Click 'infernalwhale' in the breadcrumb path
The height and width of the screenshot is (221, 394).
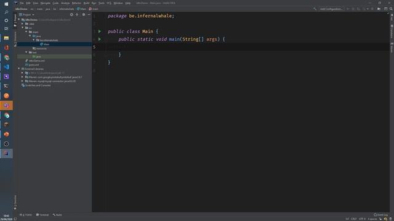point(66,9)
